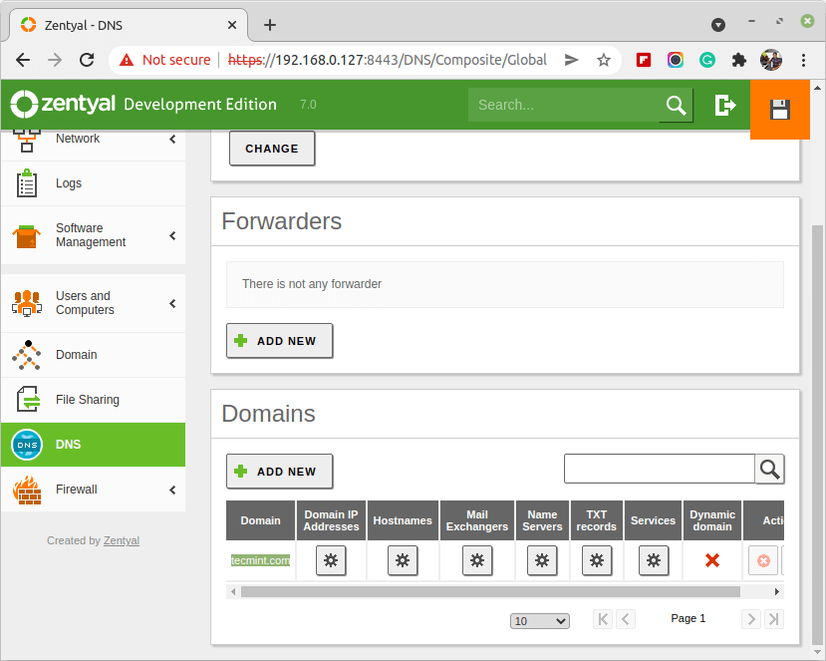The height and width of the screenshot is (661, 826).
Task: Expand Users and Computers menu arrow
Action: click(172, 304)
